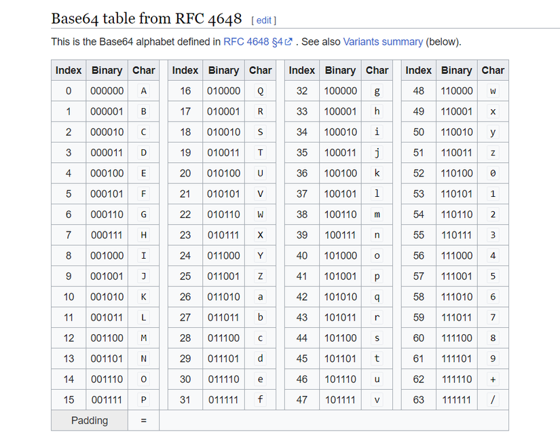Select binary value 010010
Image resolution: width=560 pixels, height=440 pixels.
point(223,132)
